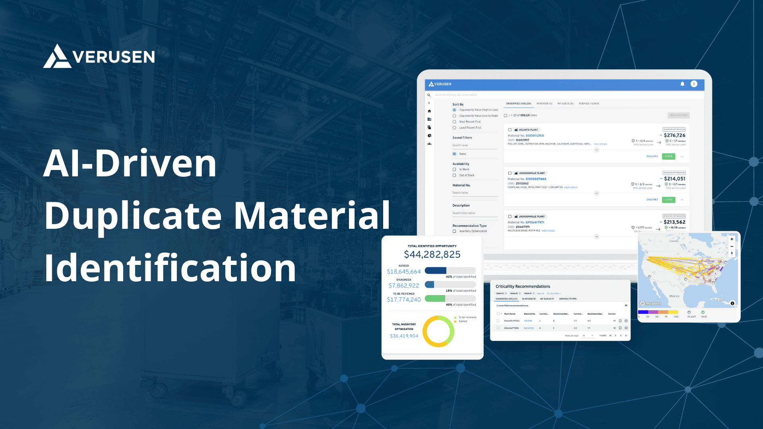
Task: Click the documents copy sidebar icon
Action: point(429,128)
